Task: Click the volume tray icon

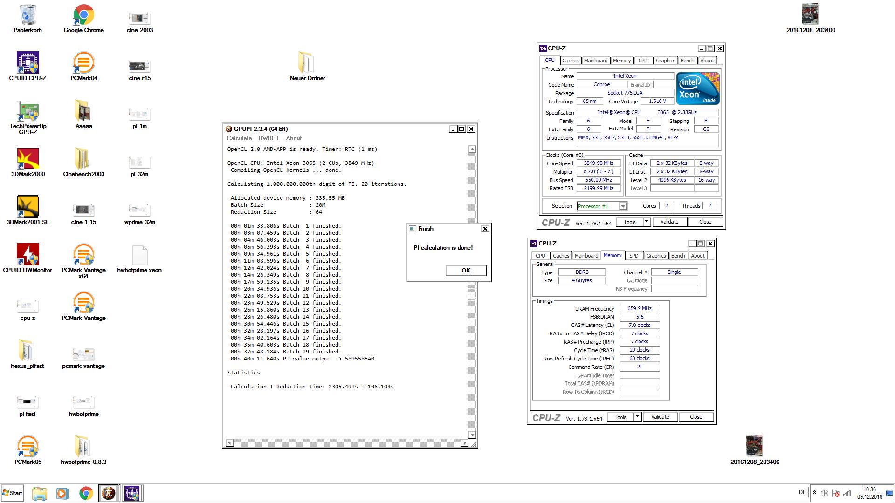Action: click(824, 493)
